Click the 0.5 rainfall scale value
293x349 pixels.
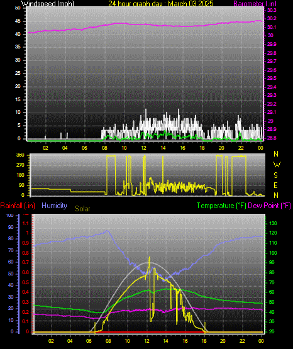tap(26, 282)
